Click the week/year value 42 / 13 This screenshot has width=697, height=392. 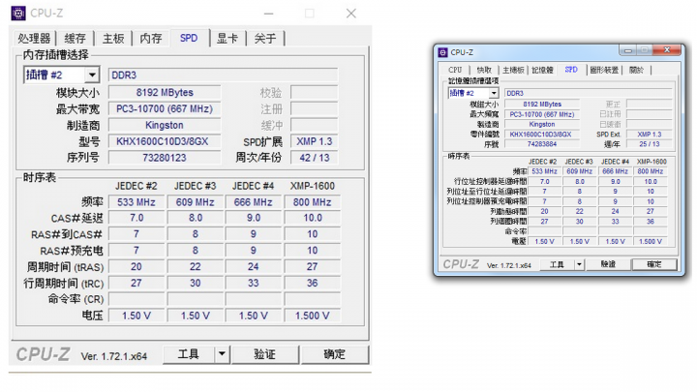315,158
